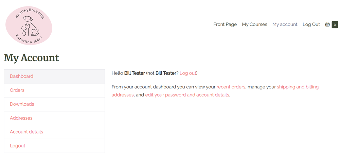Go to Front Page in navigation
Image resolution: width=341 pixels, height=155 pixels.
[225, 24]
